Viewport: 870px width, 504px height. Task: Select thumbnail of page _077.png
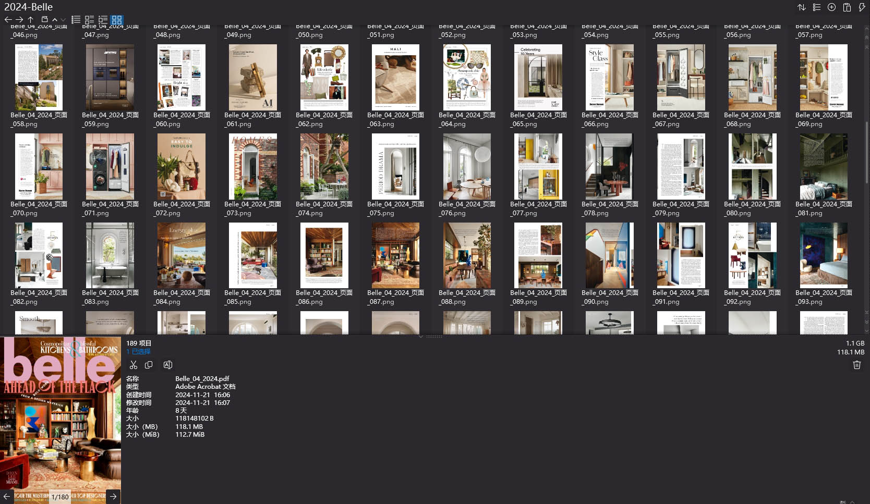coord(538,166)
